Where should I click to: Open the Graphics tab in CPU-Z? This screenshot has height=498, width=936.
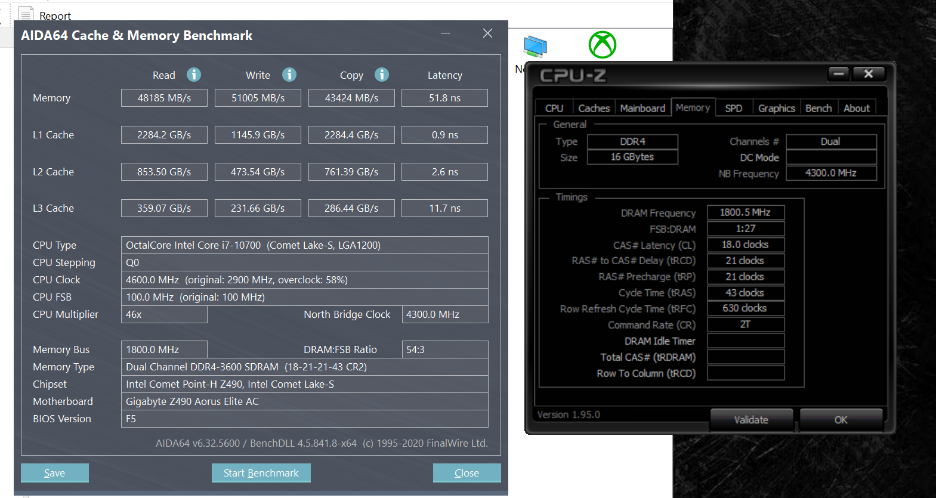coord(776,108)
